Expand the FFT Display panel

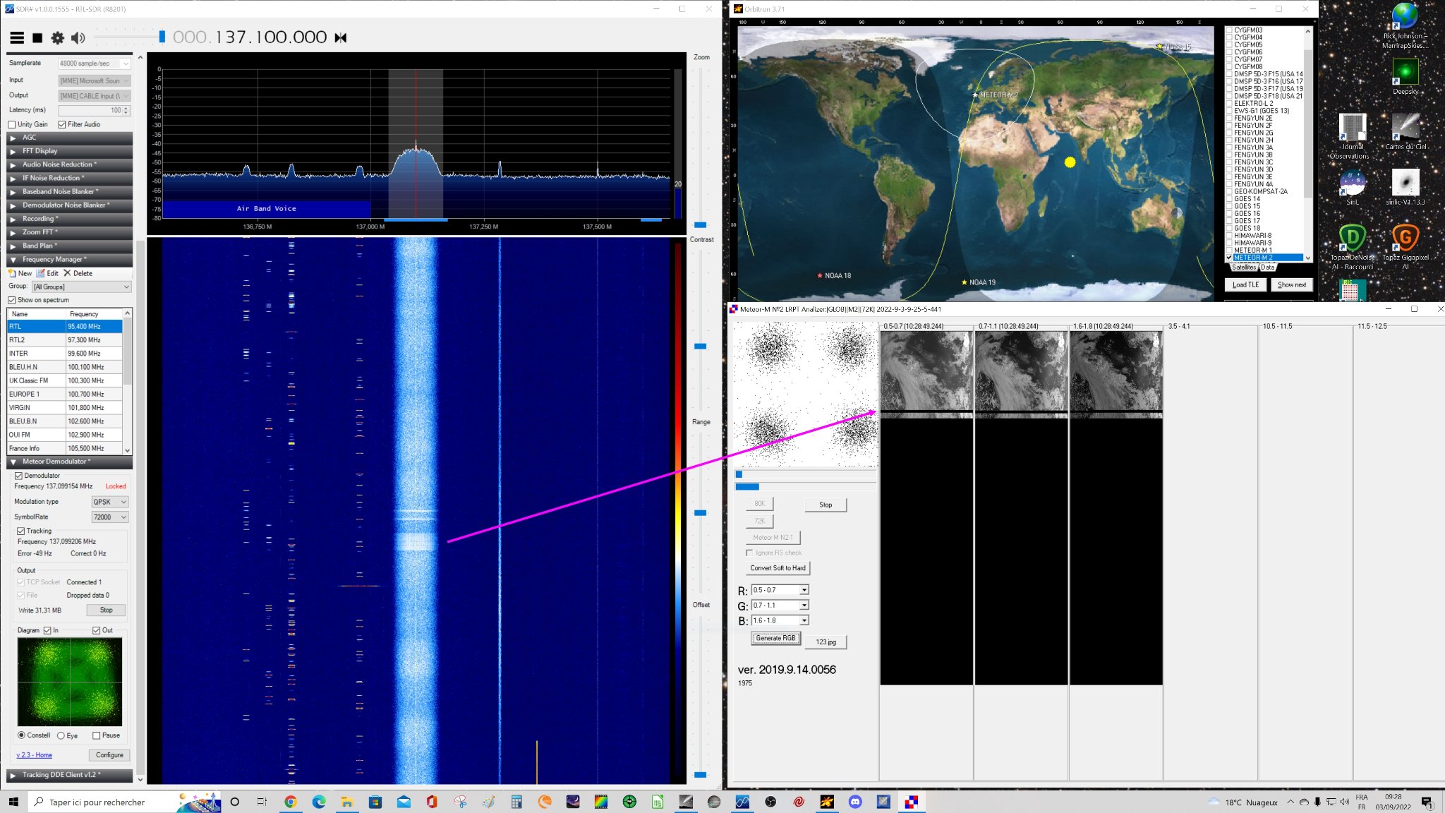(x=69, y=151)
